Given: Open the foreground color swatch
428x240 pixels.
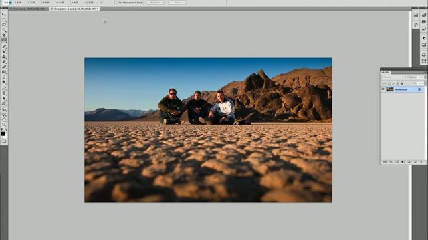Looking at the screenshot, I should [3, 133].
